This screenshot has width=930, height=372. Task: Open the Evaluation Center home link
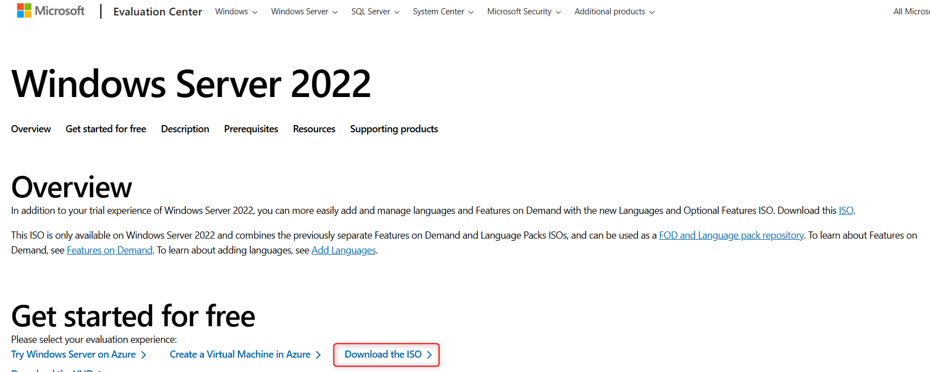pyautogui.click(x=158, y=12)
